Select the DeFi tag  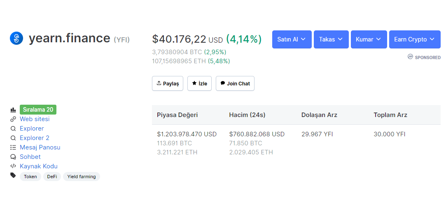(x=52, y=177)
